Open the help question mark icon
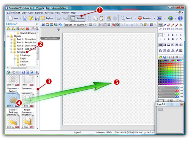Viewport: 190px width, 142px height. (180, 19)
